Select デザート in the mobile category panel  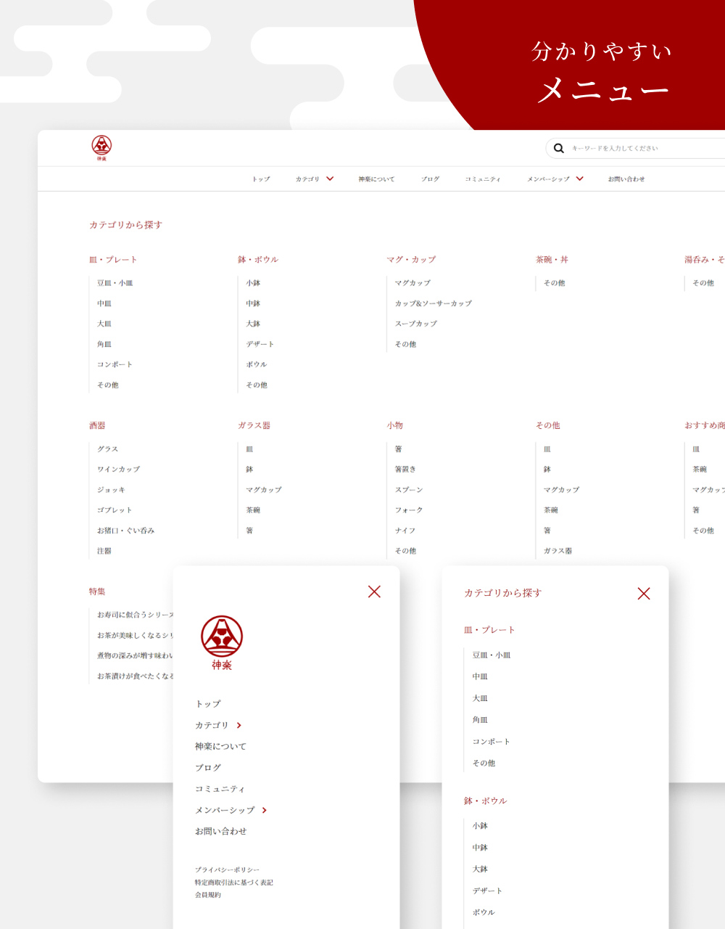point(487,891)
